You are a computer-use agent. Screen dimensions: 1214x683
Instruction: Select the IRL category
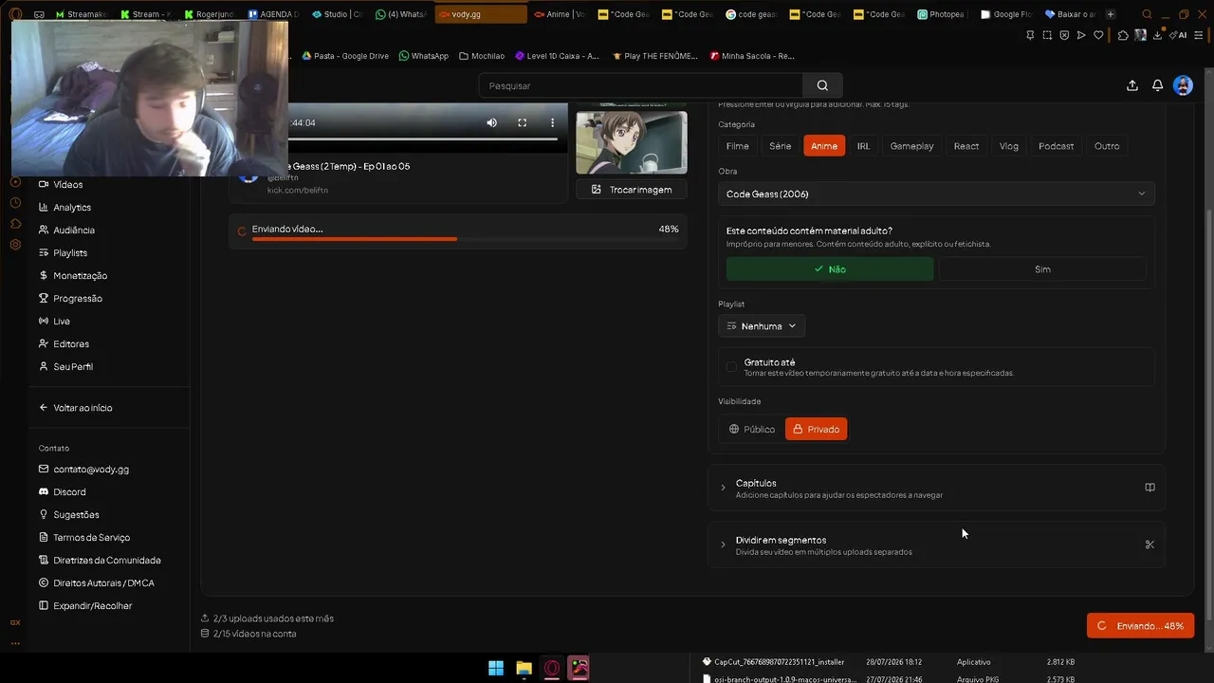click(863, 146)
